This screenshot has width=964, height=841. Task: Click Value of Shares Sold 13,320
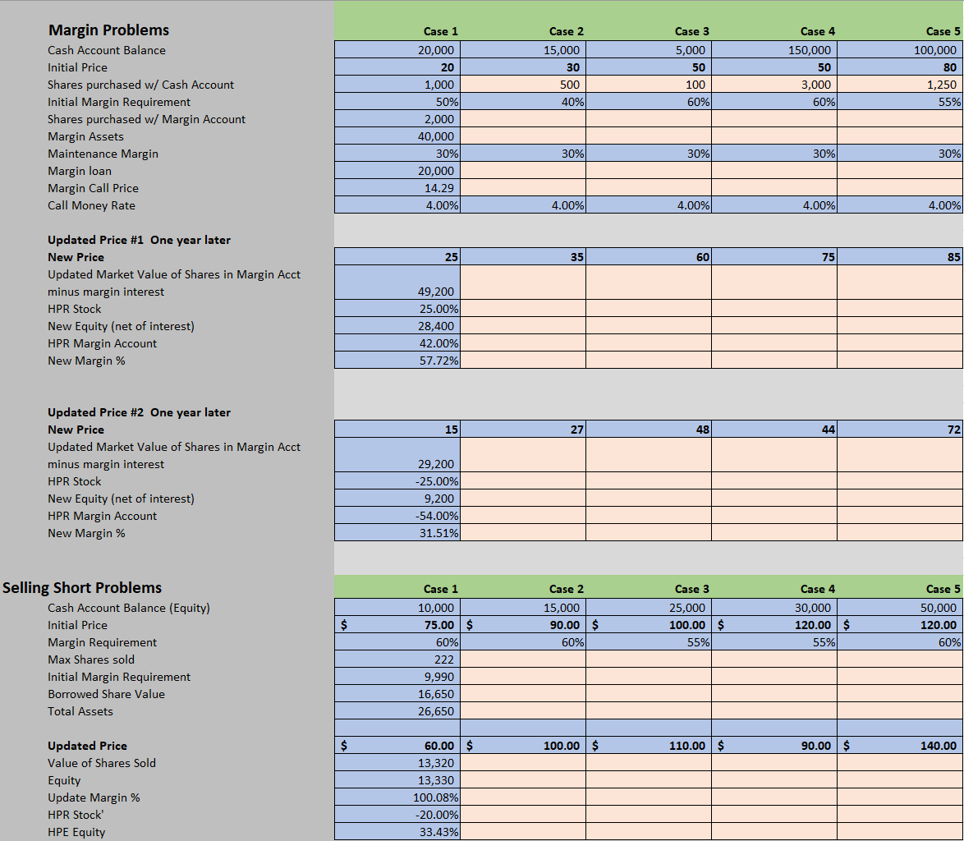tap(397, 762)
